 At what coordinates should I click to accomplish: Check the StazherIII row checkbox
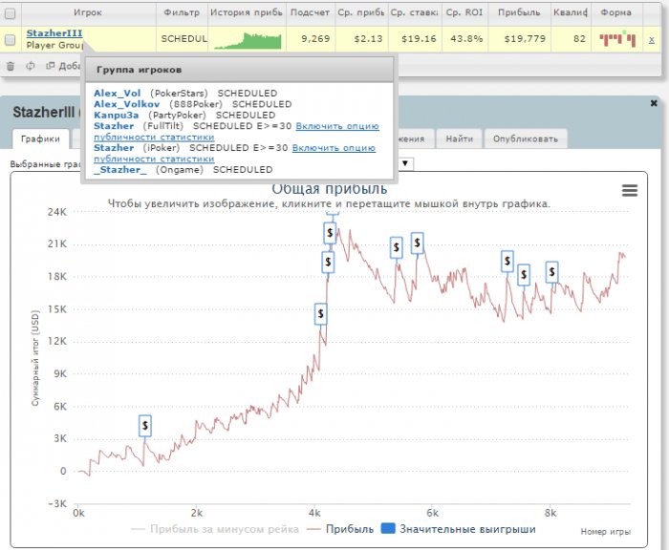click(11, 40)
